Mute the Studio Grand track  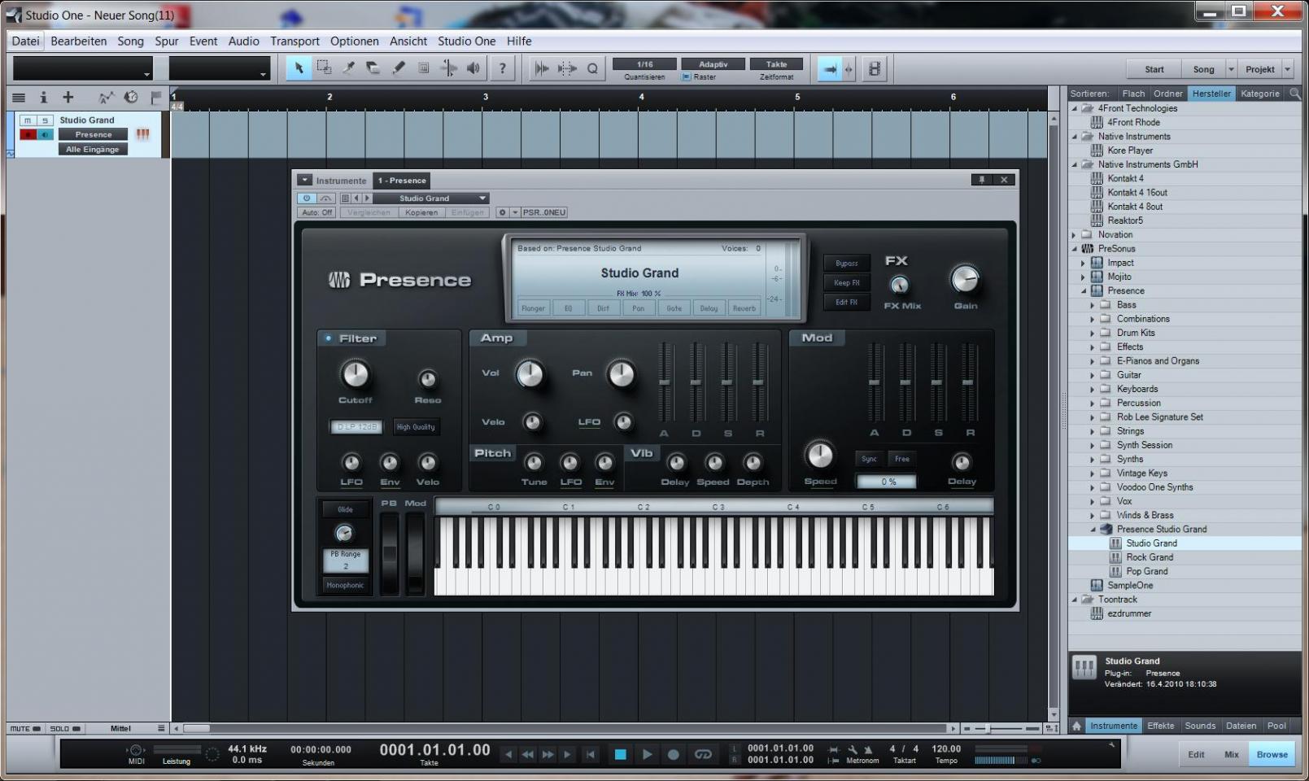(x=28, y=120)
